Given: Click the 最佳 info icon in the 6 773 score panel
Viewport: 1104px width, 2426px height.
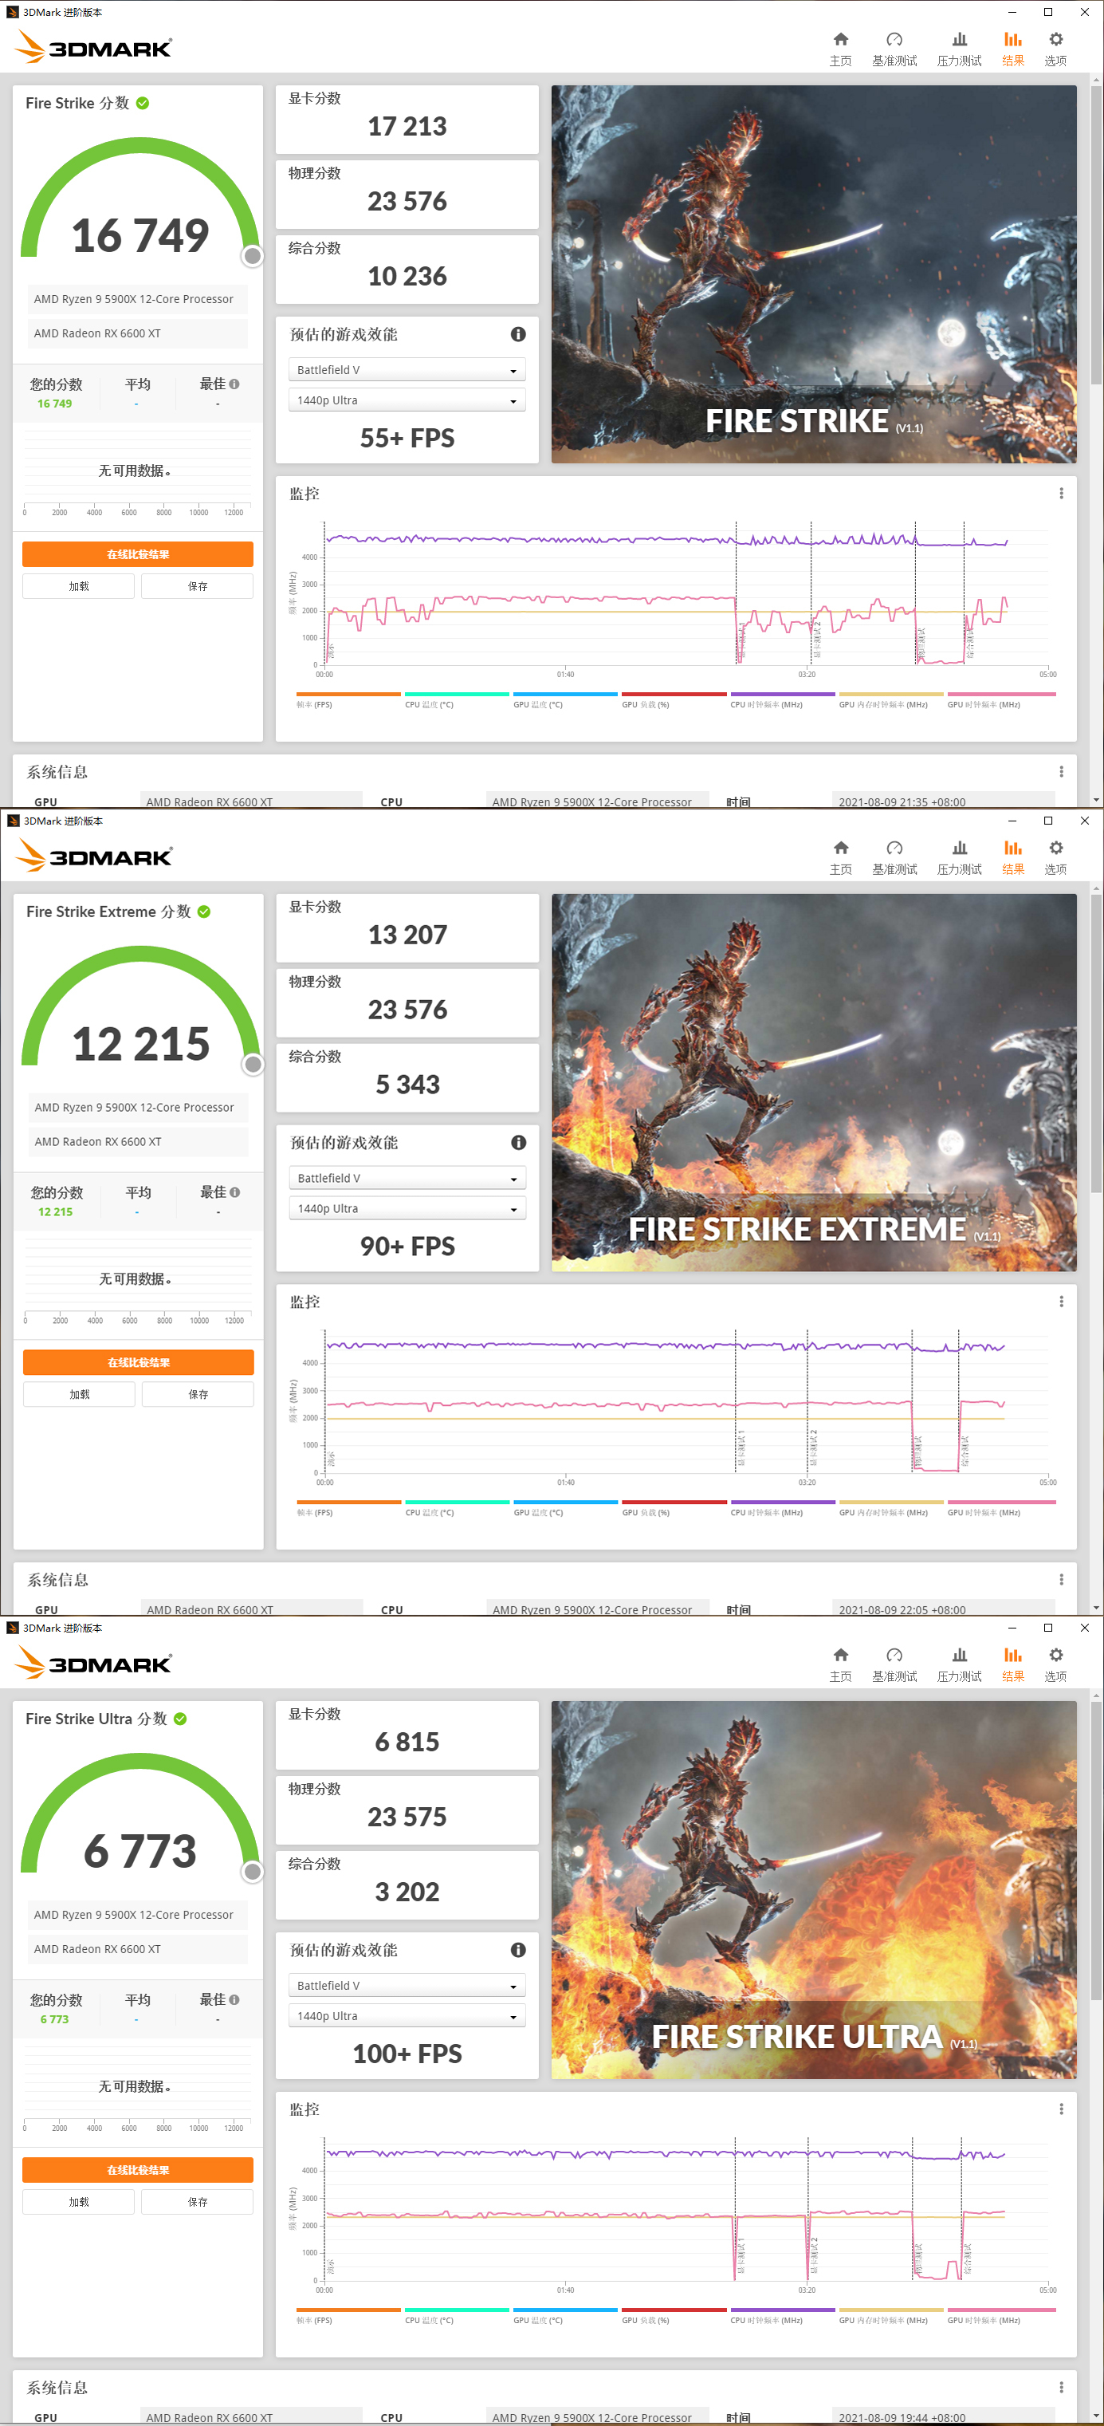Looking at the screenshot, I should (234, 1999).
